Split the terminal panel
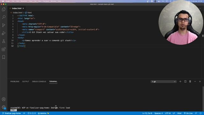The width and height of the screenshot is (204, 115). (x=185, y=81)
